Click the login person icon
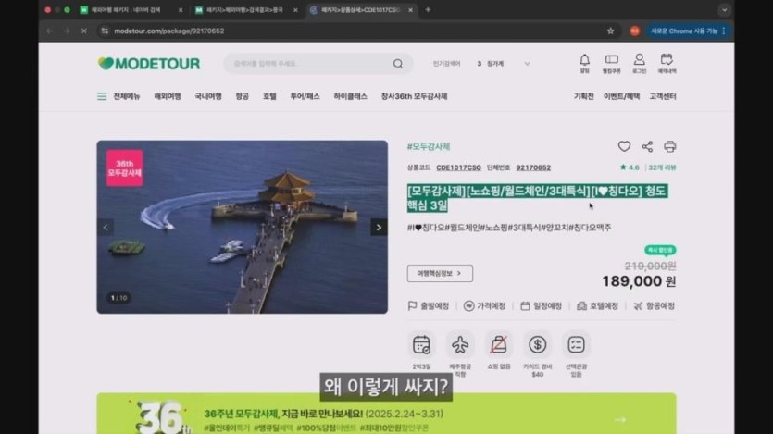The width and height of the screenshot is (773, 434). (639, 61)
